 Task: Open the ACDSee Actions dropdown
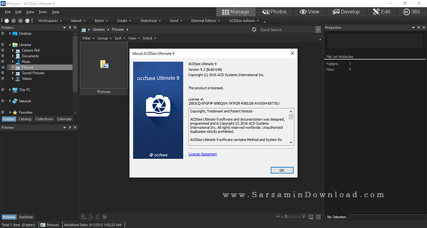(x=244, y=21)
